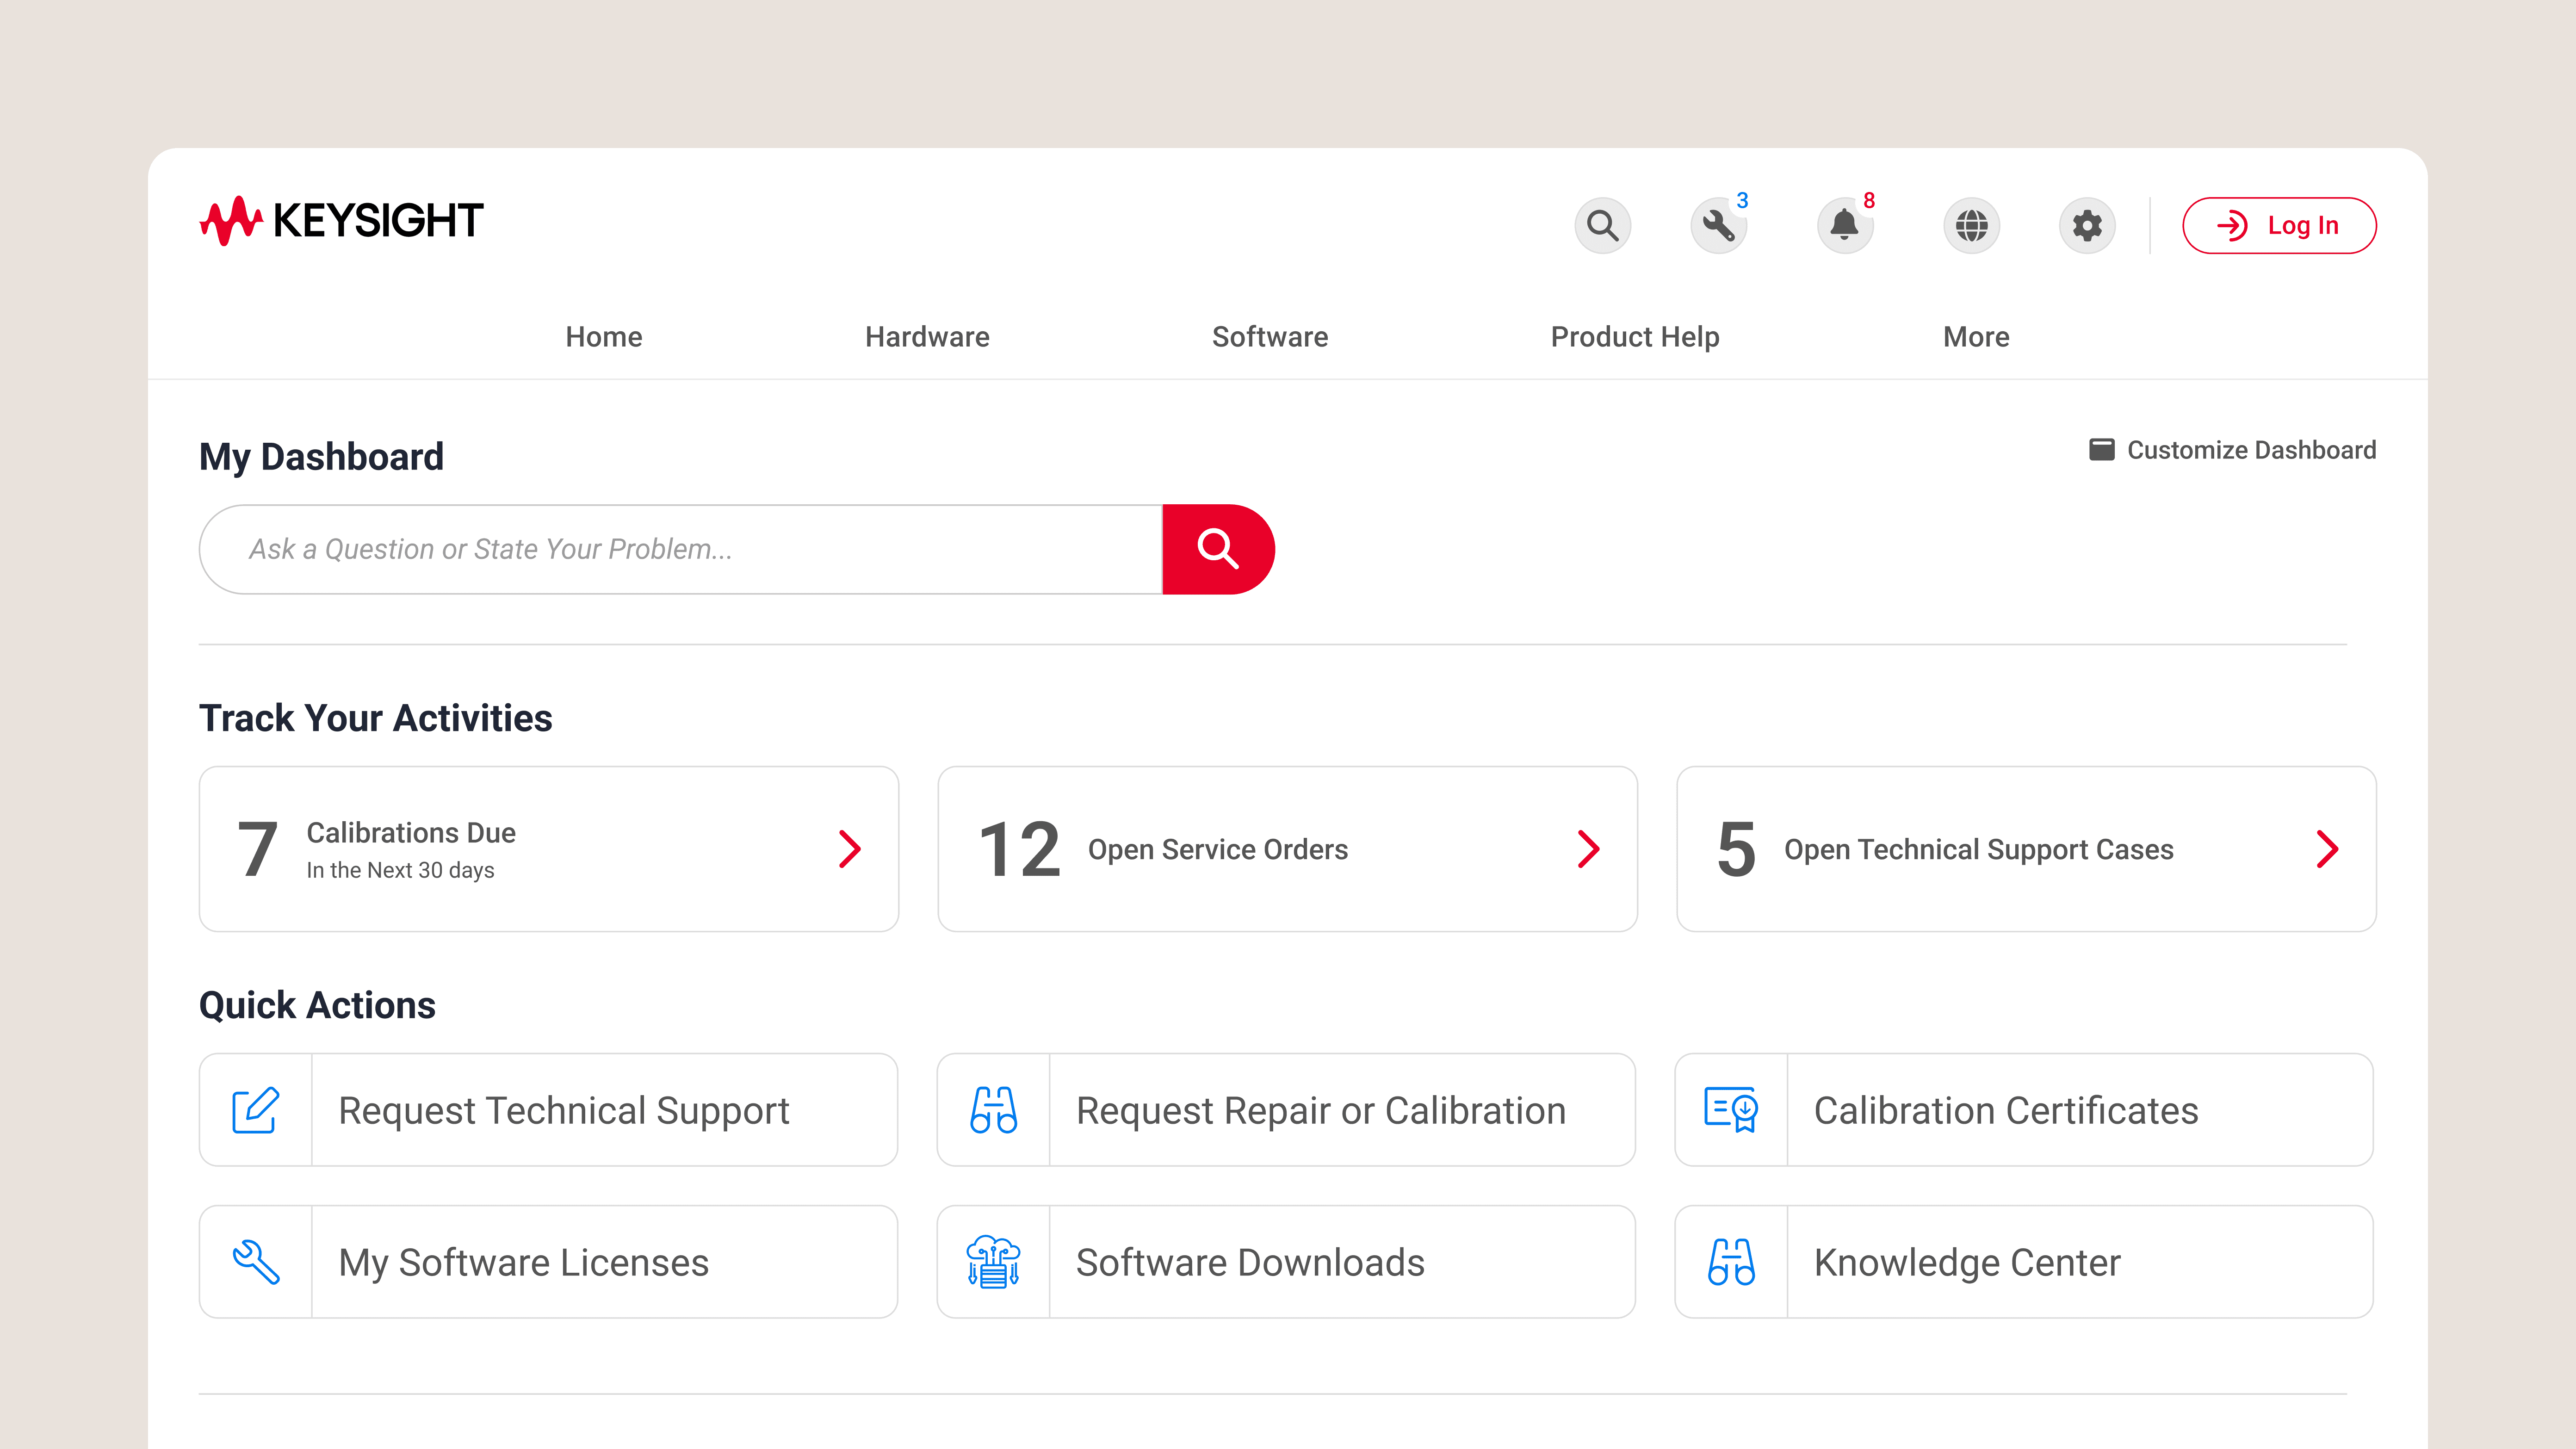The height and width of the screenshot is (1449, 2576).
Task: Click the Keysight logo
Action: [341, 221]
